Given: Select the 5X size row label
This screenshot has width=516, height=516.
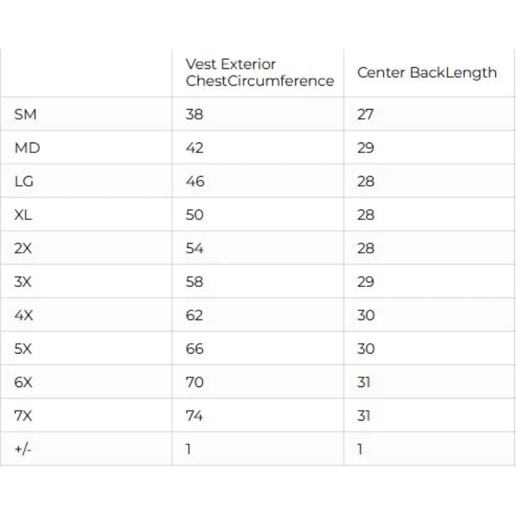Looking at the screenshot, I should click(23, 349).
